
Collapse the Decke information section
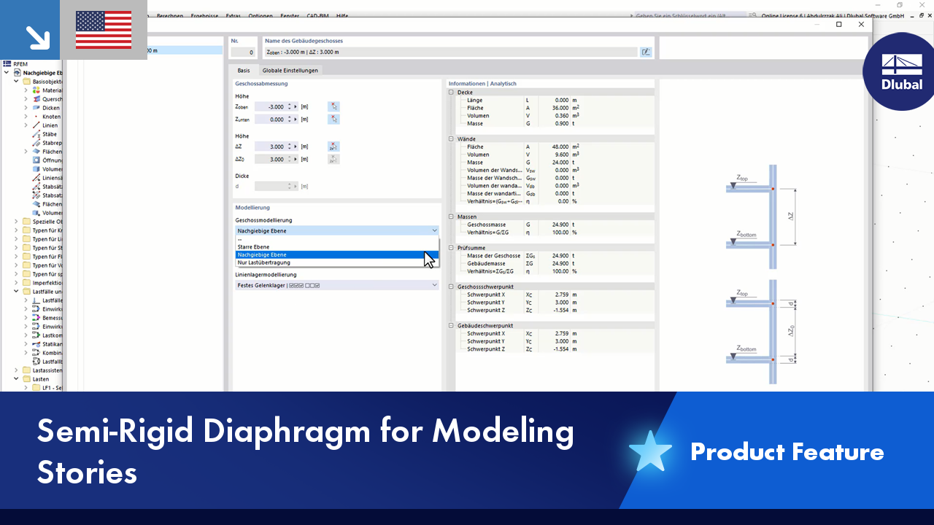click(x=450, y=92)
